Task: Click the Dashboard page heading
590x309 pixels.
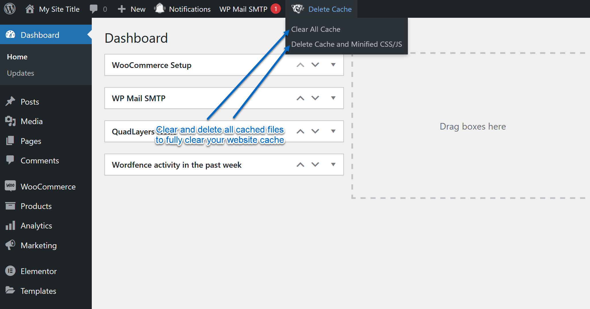Action: [136, 38]
